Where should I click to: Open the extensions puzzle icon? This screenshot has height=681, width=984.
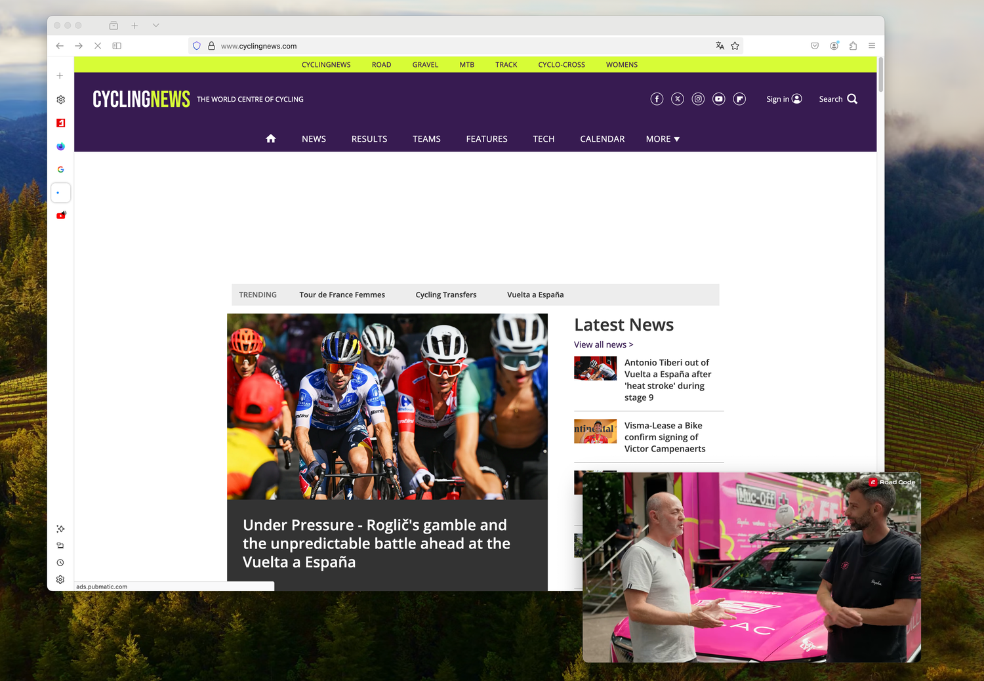coord(853,46)
